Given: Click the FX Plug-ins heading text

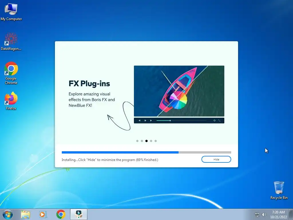Looking at the screenshot, I should click(89, 84).
